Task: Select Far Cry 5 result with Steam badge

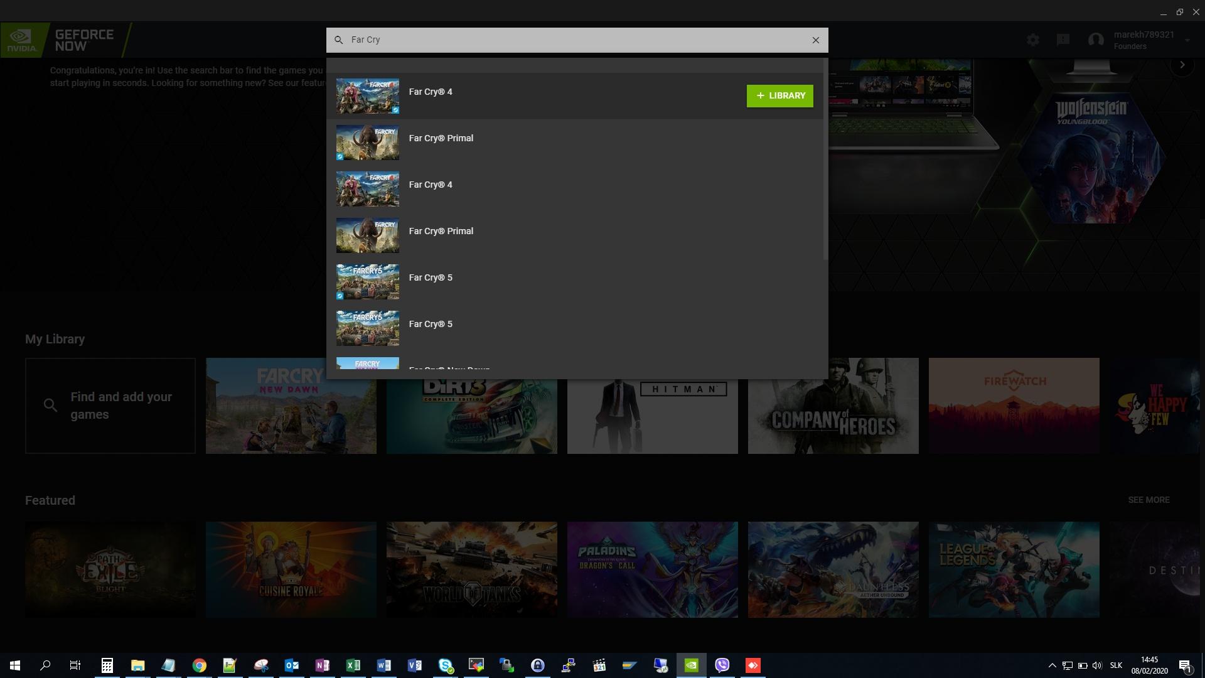Action: (574, 282)
